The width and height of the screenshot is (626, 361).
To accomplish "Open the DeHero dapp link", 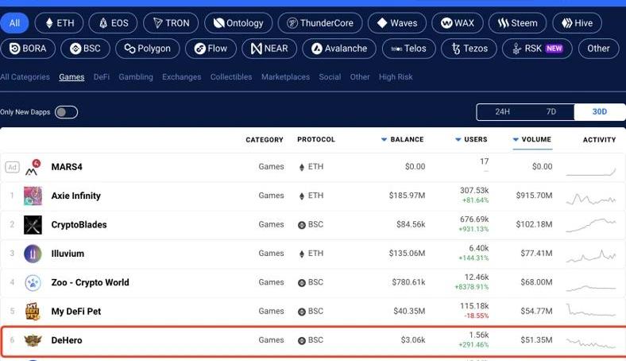I will 67,340.
